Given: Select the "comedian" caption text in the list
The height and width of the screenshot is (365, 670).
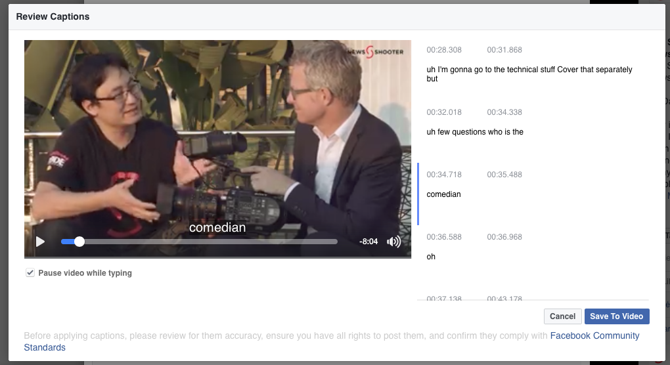Looking at the screenshot, I should click(x=443, y=194).
